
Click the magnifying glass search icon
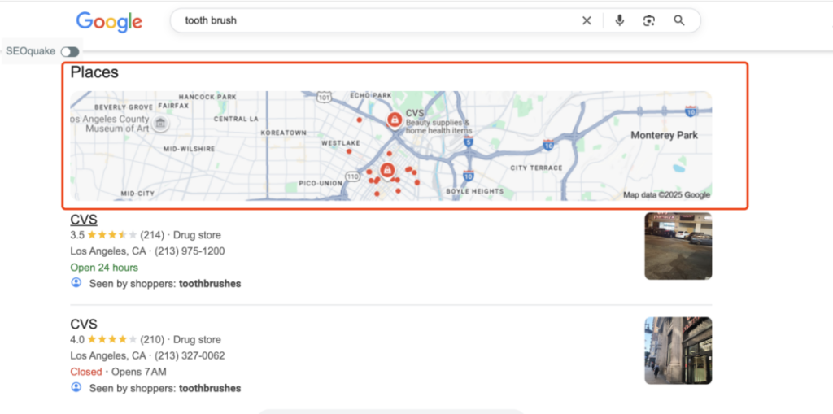coord(679,21)
